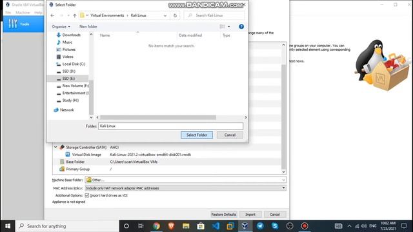Open VirtualBox File menu
Screen dimensions: 413x232
(8, 13)
